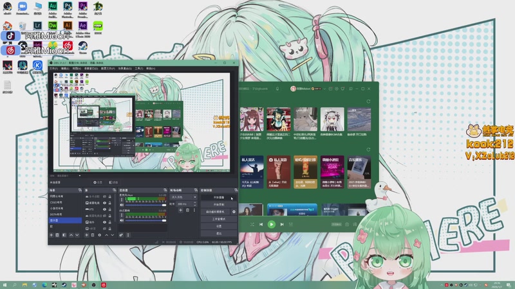Add a new source in Sources panel

87,235
